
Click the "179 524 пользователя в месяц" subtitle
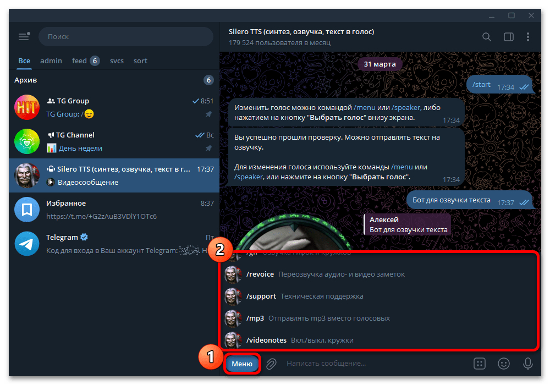pyautogui.click(x=279, y=43)
